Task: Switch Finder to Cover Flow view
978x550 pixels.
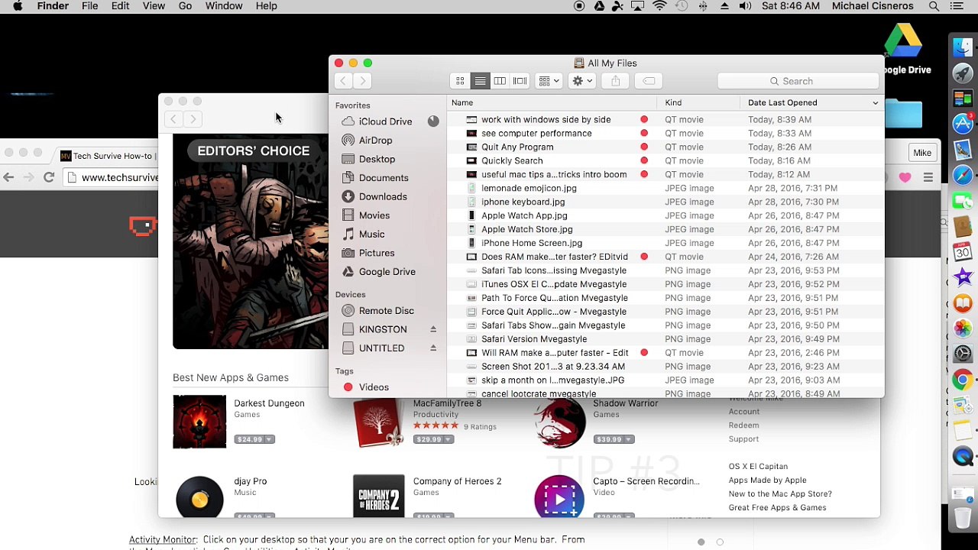Action: pos(520,81)
